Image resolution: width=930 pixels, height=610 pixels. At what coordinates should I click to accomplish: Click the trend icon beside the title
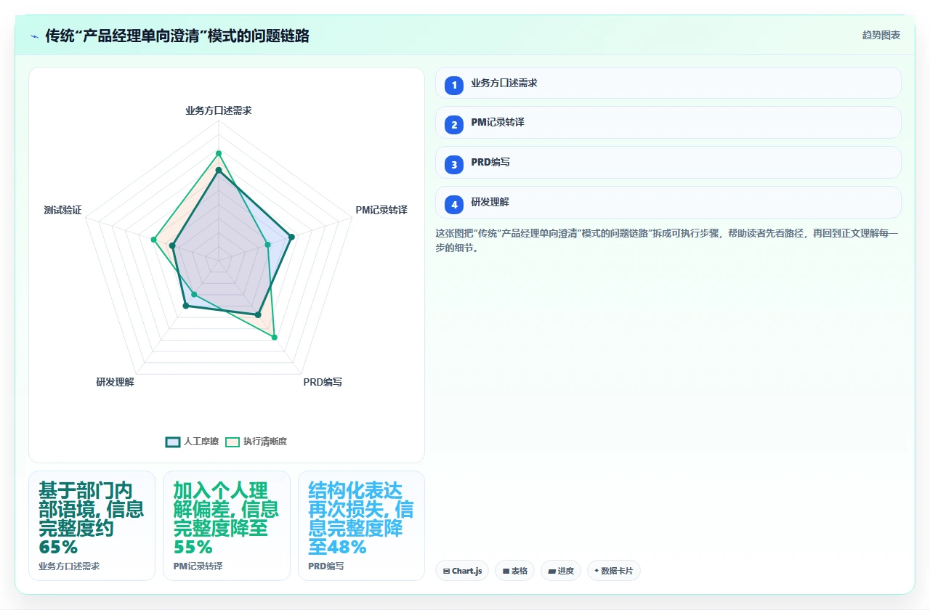34,36
